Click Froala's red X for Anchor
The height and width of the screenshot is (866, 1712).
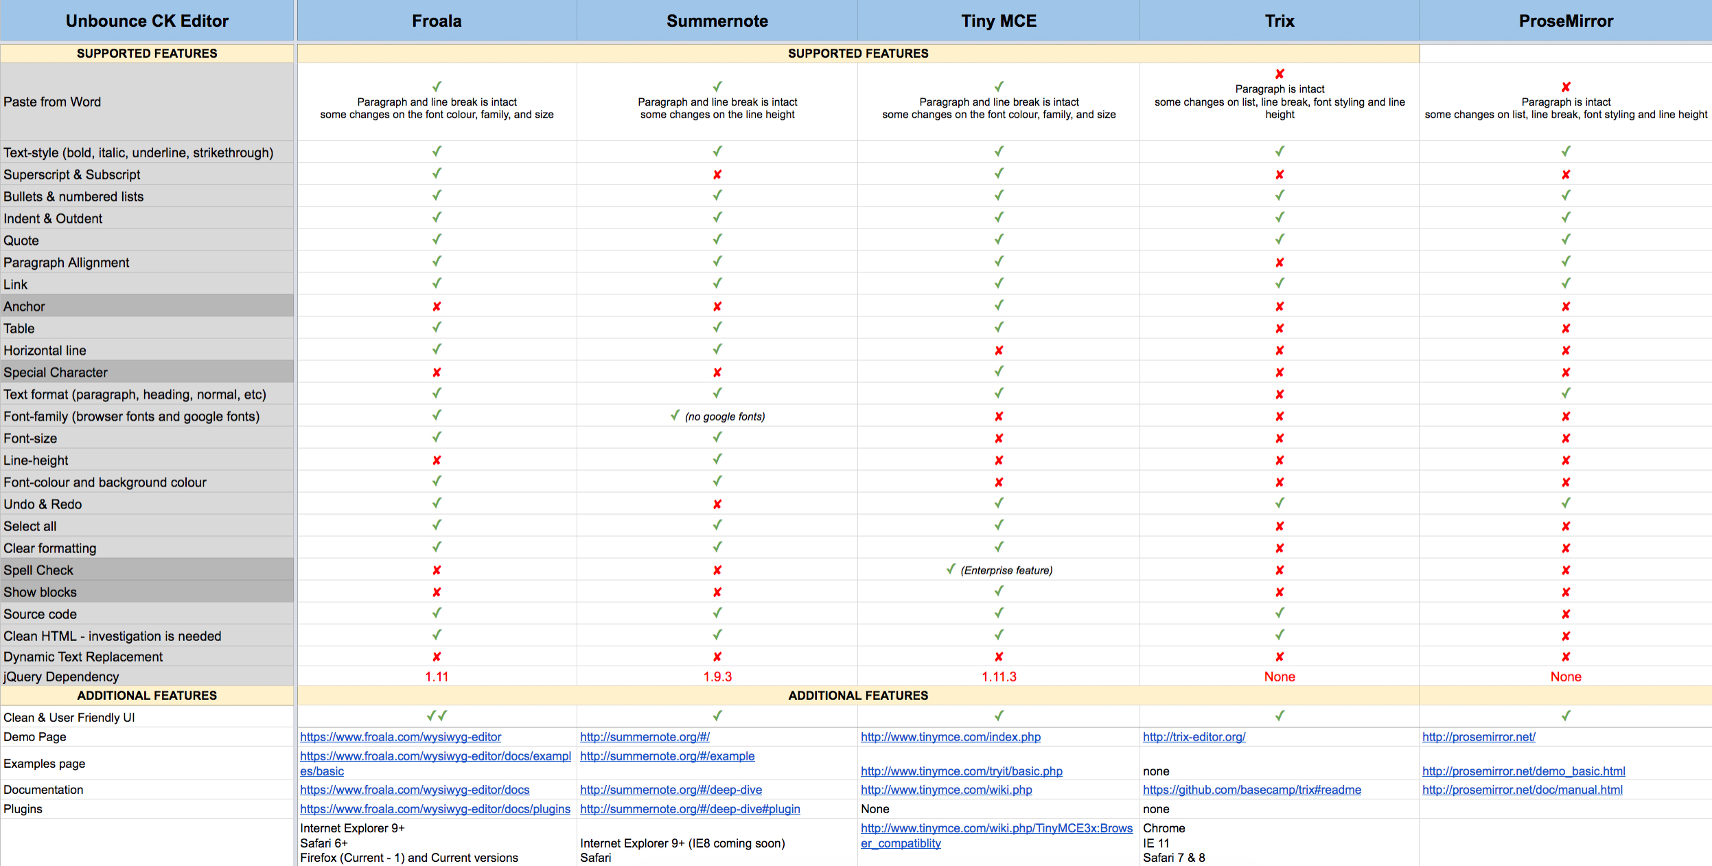437,307
